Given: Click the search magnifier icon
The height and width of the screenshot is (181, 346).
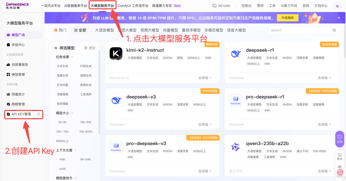Looking at the screenshot, I should [334, 30].
